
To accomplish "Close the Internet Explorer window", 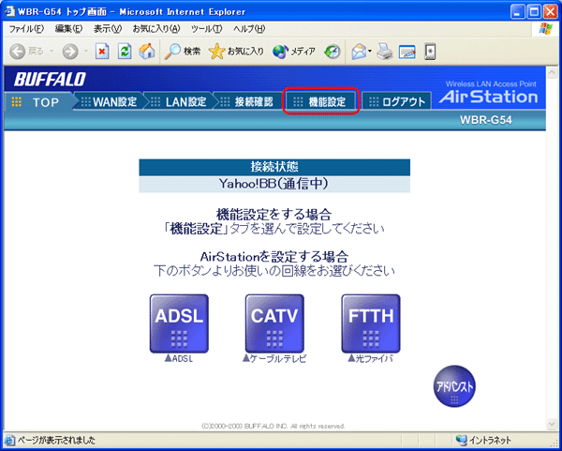I will click(x=551, y=12).
